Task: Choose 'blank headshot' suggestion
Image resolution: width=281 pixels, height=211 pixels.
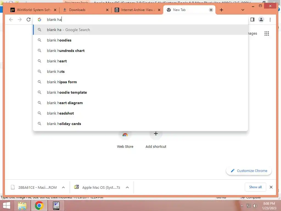Action: point(141,113)
